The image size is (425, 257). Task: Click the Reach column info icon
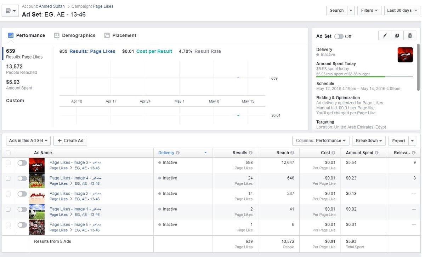pos(292,153)
